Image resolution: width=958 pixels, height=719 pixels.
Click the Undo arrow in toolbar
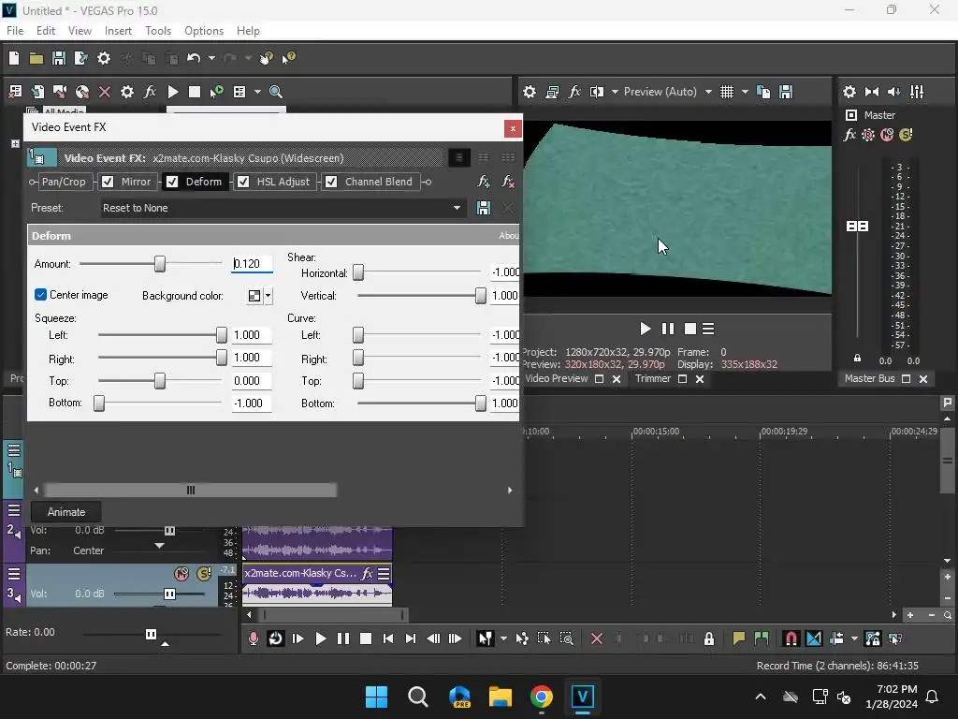[x=194, y=58]
